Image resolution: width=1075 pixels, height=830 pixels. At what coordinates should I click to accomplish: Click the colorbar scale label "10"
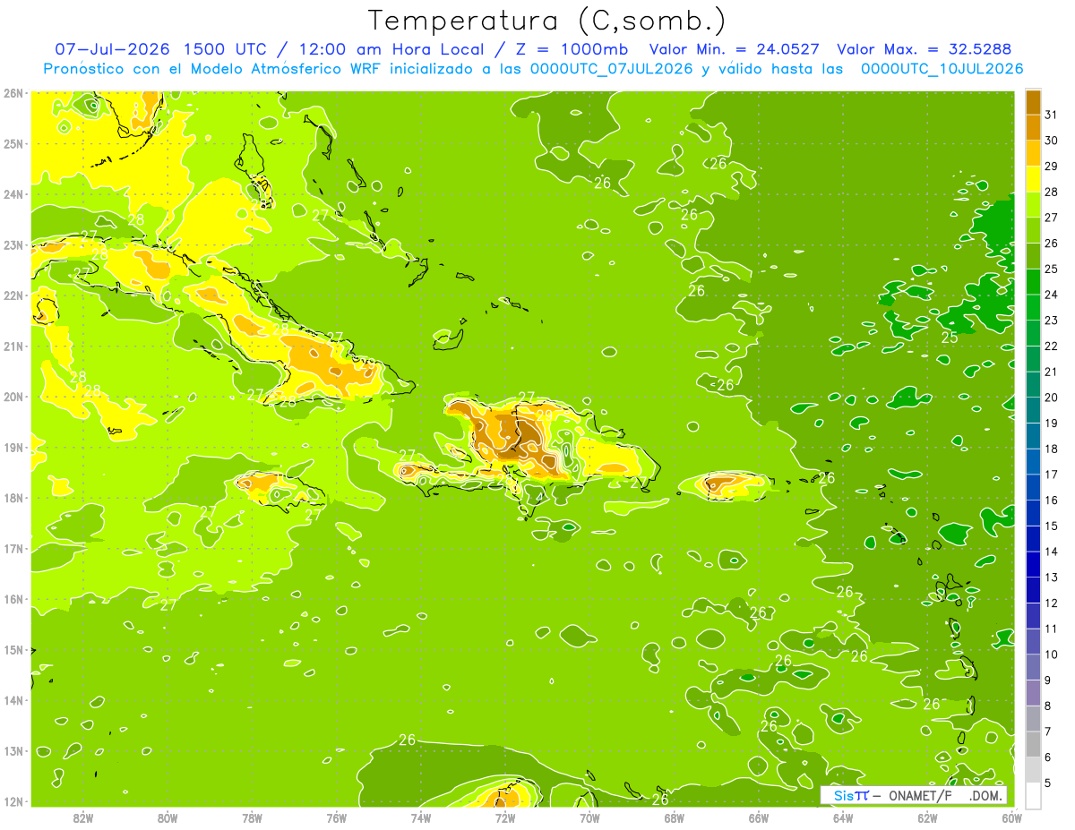(x=1051, y=655)
